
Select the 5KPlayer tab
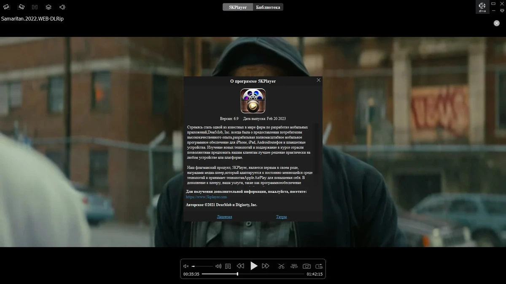(238, 7)
